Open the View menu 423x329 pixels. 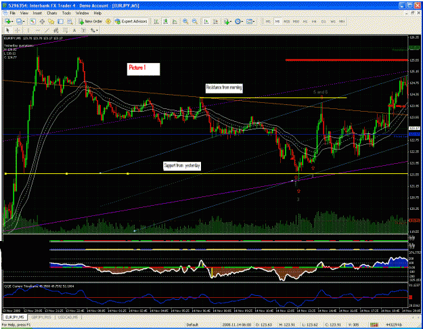24,13
